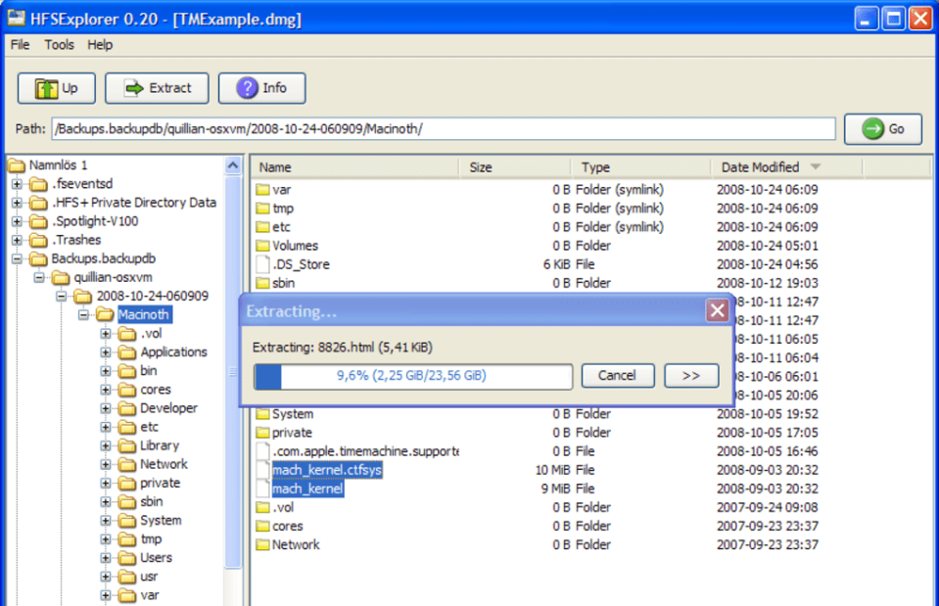Click the .com.apple.timemachine.supported file icon
This screenshot has width=939, height=606.
(262, 451)
